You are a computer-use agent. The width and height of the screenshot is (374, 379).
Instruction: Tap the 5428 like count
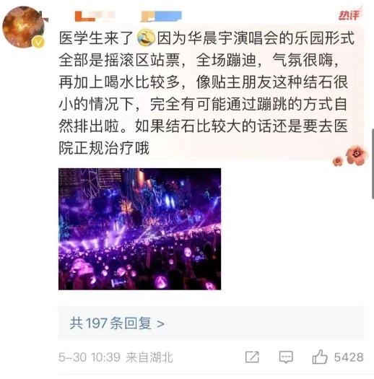349,357
